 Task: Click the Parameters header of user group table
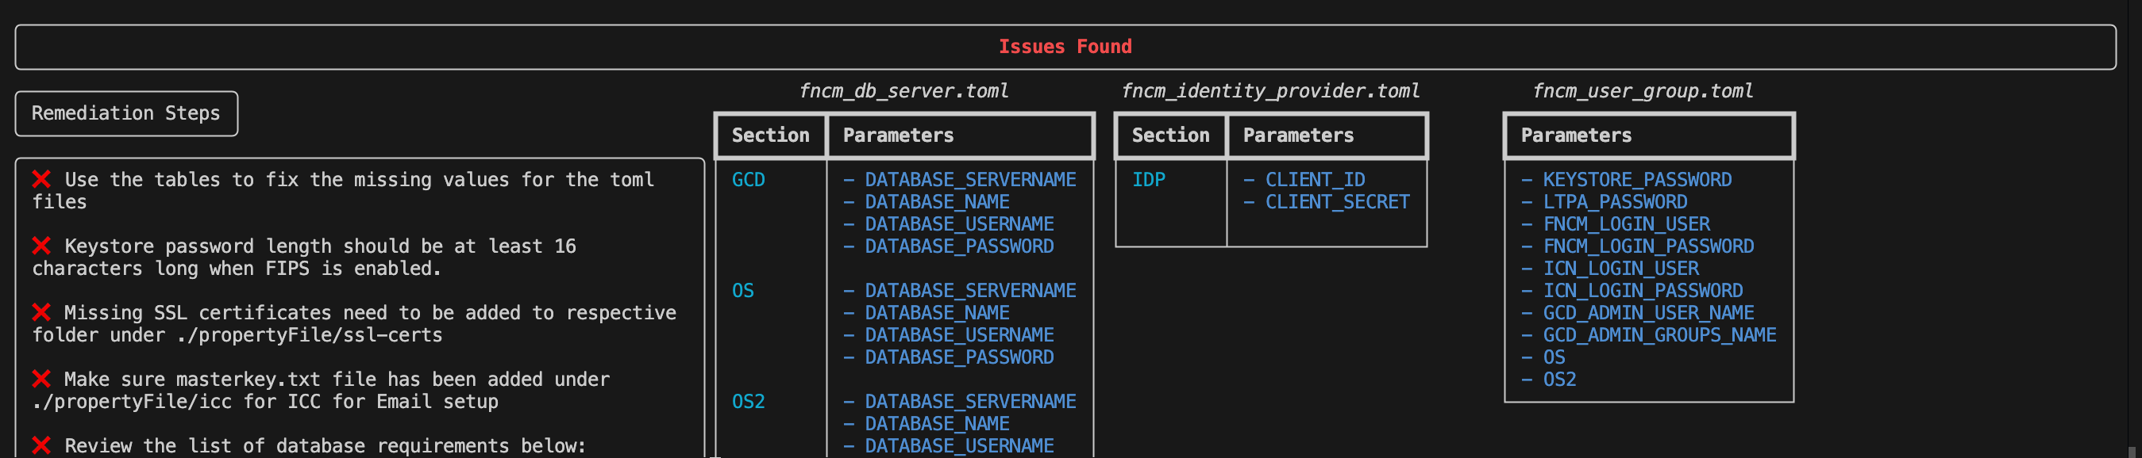(x=1576, y=135)
